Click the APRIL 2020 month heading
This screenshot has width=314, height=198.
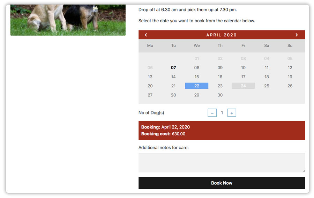coord(222,35)
